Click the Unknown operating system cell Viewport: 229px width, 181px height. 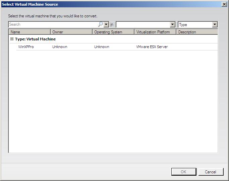tap(102, 47)
